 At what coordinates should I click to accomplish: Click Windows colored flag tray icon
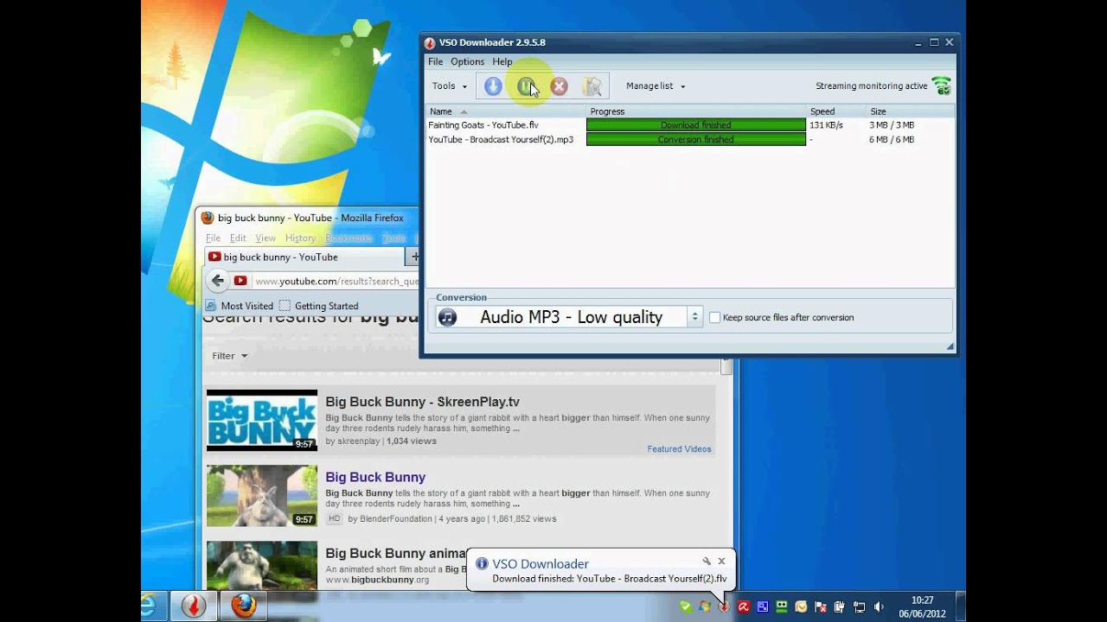705,607
